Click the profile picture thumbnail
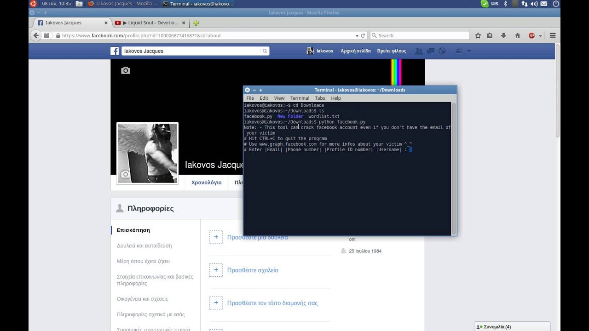 pos(147,153)
